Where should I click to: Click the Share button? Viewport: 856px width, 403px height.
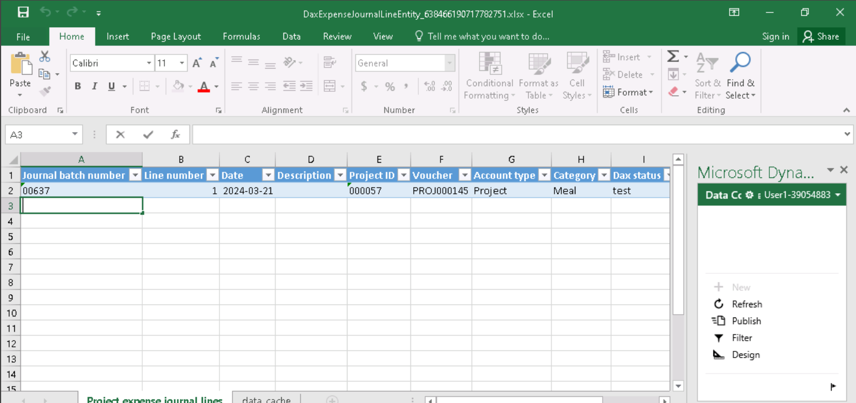pos(821,36)
